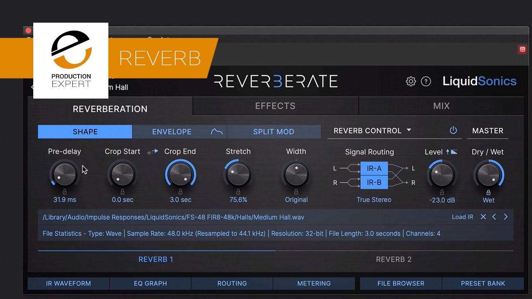The image size is (532, 299).
Task: Load next IR with right chevron
Action: (x=505, y=217)
